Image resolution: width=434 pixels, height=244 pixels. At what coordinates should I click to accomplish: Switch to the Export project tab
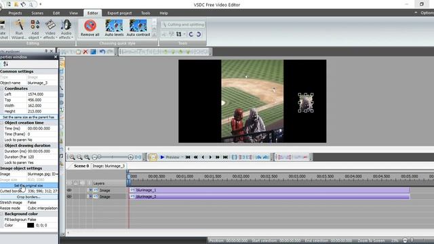(x=119, y=13)
